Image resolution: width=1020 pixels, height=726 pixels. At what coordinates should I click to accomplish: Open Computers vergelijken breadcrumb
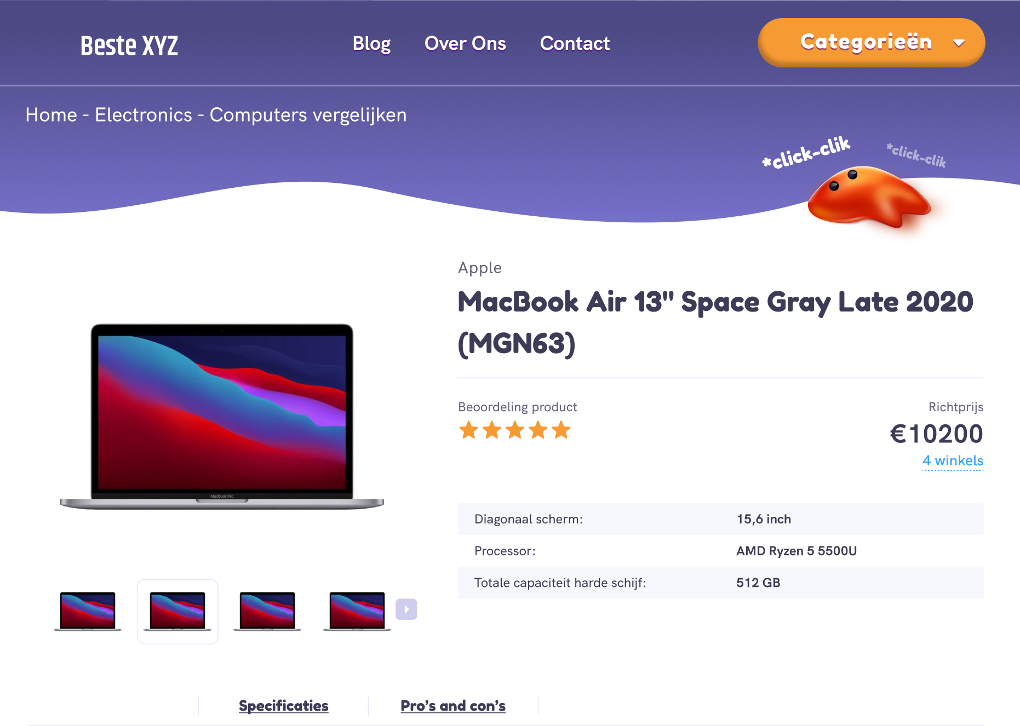[x=308, y=115]
